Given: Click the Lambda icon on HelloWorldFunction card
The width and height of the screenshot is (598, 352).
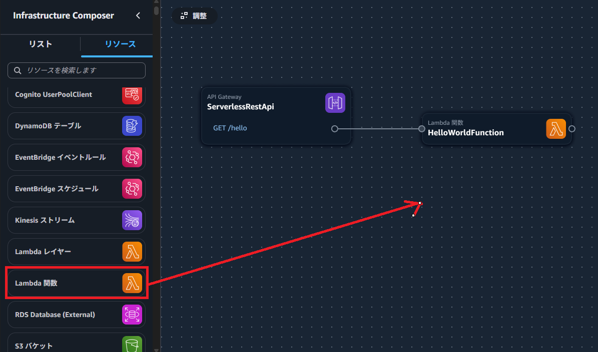Looking at the screenshot, I should point(556,129).
